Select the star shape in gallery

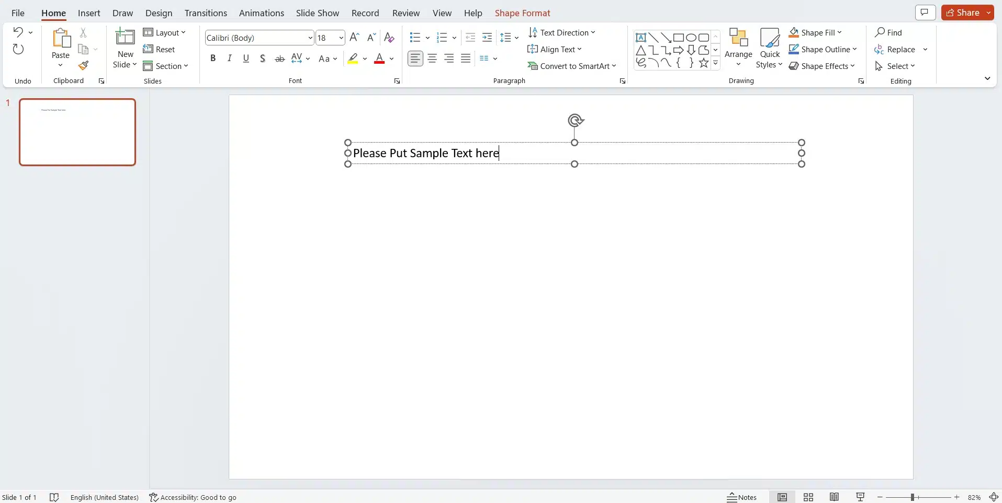(704, 63)
